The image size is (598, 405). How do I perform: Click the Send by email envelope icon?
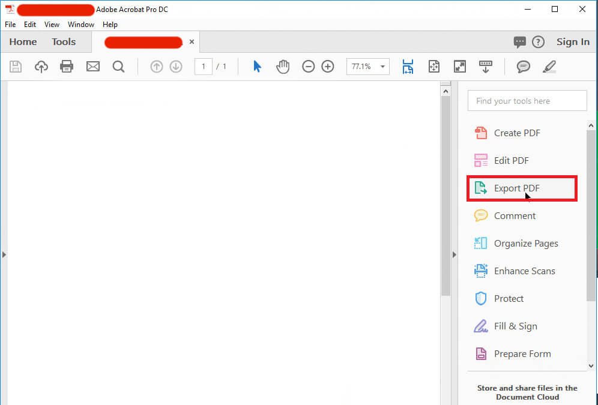tap(93, 67)
